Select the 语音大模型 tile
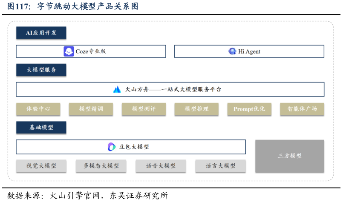Viewport: 343px width, 202px height. (161, 166)
